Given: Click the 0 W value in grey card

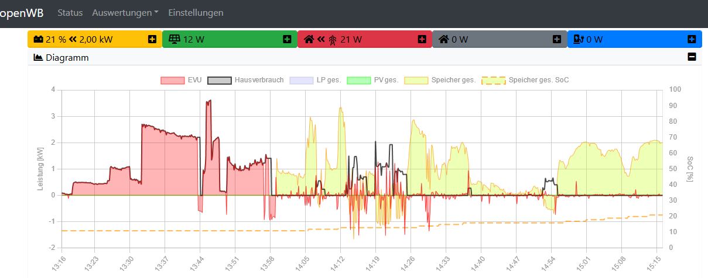Looking at the screenshot, I should pyautogui.click(x=460, y=40).
